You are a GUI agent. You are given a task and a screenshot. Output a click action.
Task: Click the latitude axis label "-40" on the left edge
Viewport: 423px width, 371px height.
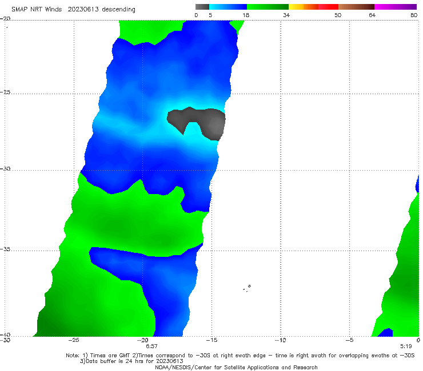(x=5, y=334)
